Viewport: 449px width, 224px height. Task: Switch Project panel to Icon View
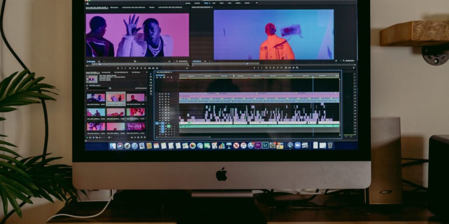point(94,137)
